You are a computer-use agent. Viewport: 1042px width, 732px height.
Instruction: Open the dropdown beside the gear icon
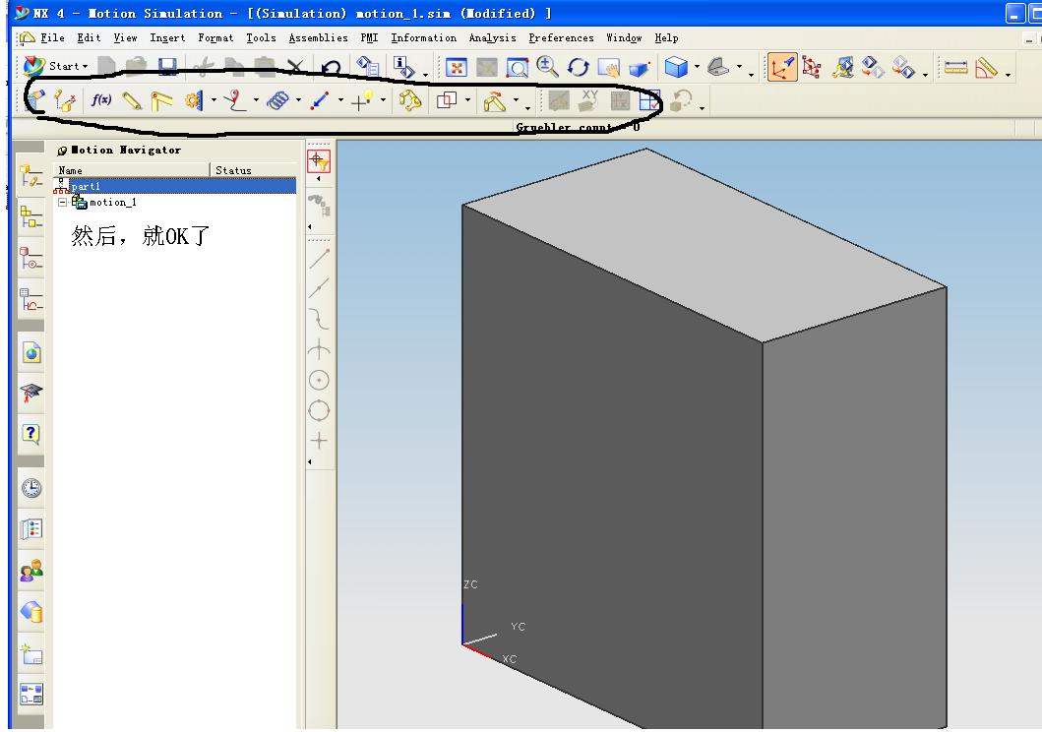coord(214,101)
